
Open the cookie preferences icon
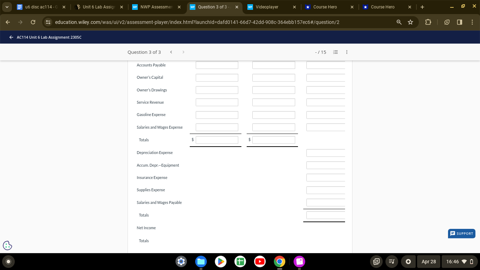(x=7, y=245)
